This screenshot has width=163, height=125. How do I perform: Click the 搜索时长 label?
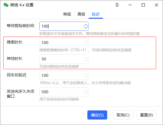[15, 42]
